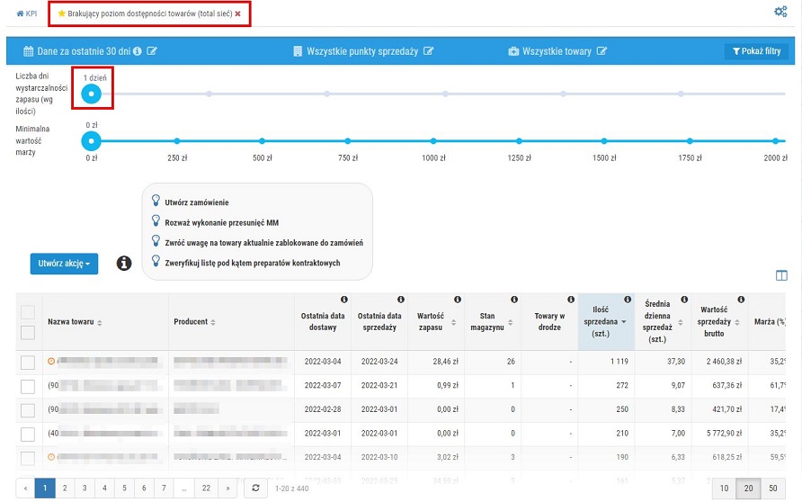Image resolution: width=802 pixels, height=502 pixels.
Task: Show 10 rows per page
Action: (x=725, y=489)
